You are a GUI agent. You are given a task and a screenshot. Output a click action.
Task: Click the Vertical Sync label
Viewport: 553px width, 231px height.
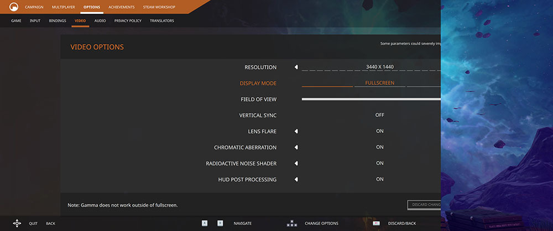coord(258,115)
